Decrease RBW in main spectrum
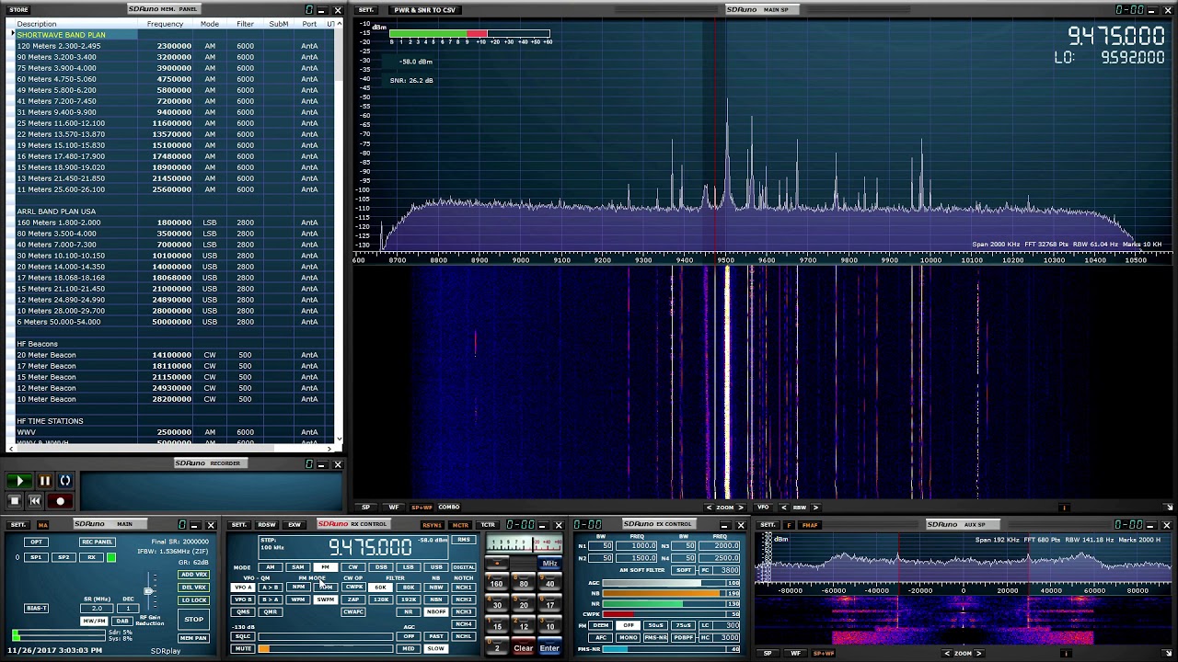This screenshot has height=662, width=1178. [784, 508]
